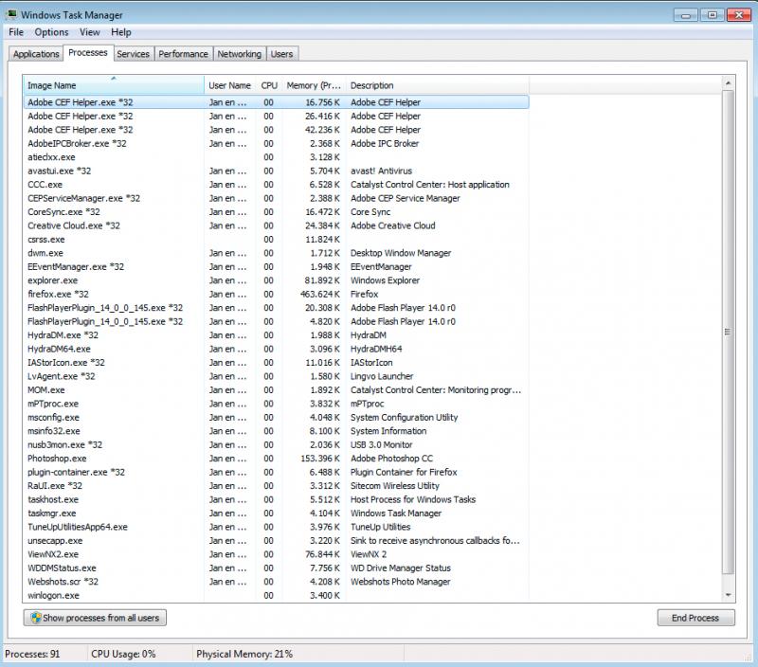The height and width of the screenshot is (667, 758).
Task: Switch to the Performance tab
Action: pos(183,54)
